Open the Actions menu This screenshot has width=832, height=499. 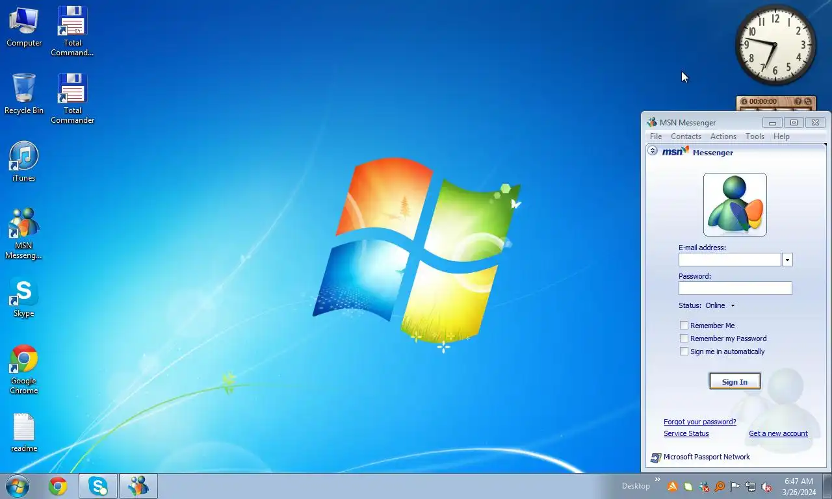click(x=723, y=136)
